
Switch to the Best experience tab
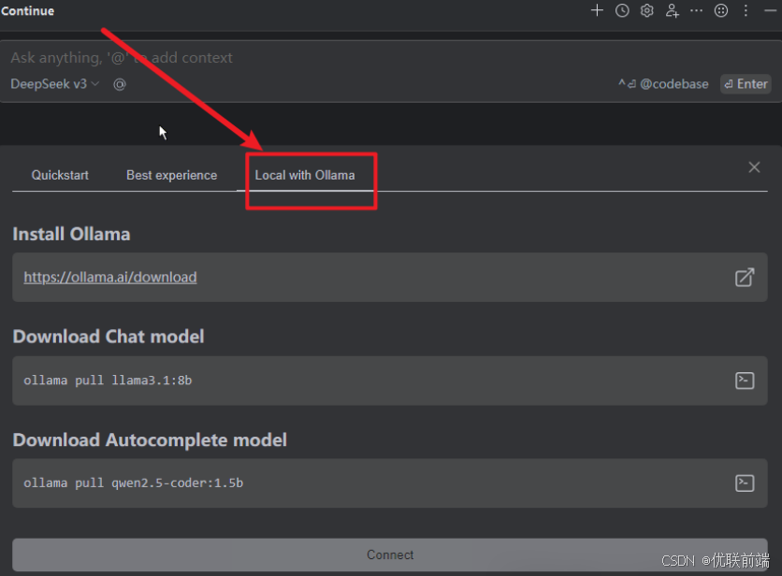(x=171, y=175)
